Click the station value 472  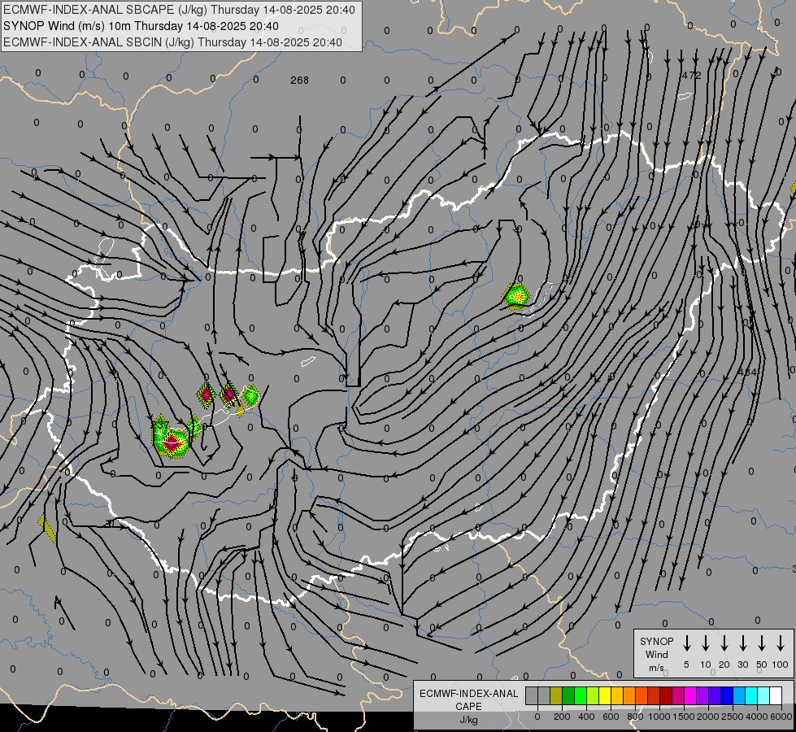click(x=691, y=75)
